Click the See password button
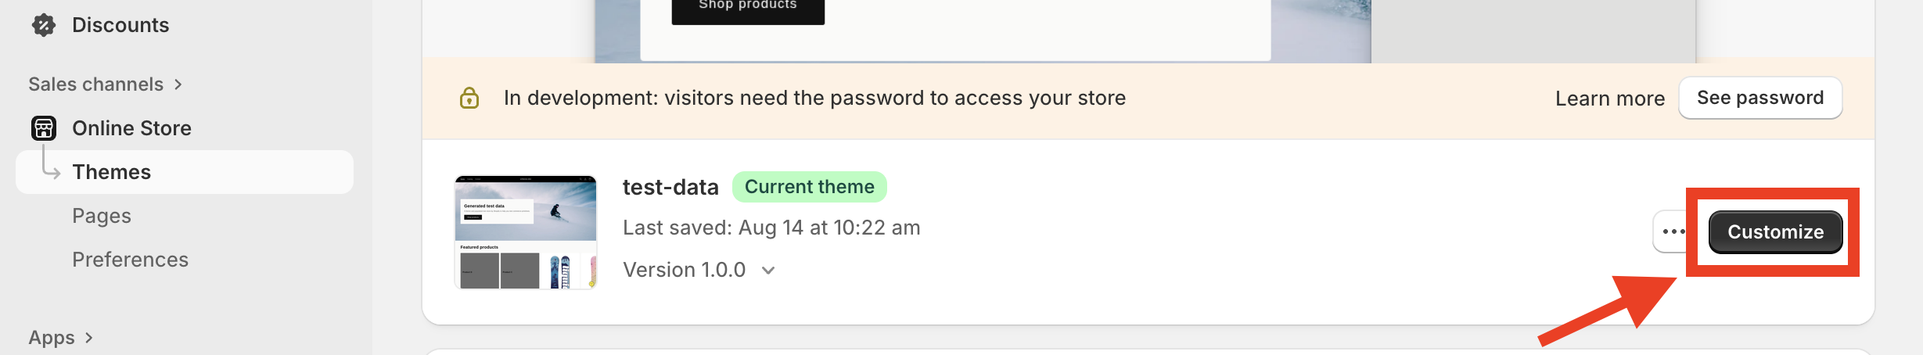This screenshot has width=1923, height=355. click(1759, 98)
